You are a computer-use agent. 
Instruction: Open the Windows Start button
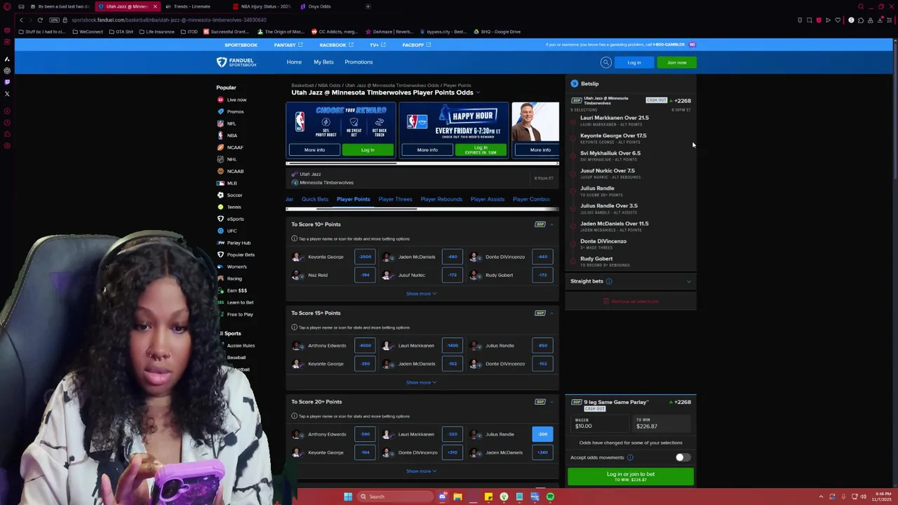(348, 497)
